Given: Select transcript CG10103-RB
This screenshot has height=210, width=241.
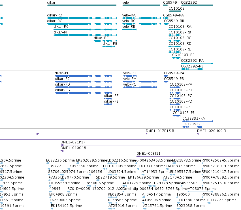Looking at the screenshot, I should (x=180, y=32).
